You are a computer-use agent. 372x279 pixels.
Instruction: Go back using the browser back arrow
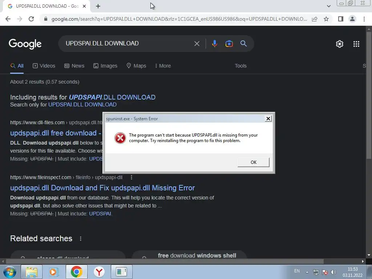pyautogui.click(x=8, y=19)
